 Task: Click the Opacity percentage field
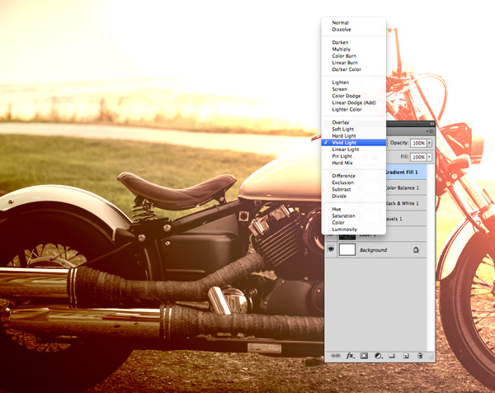[x=417, y=143]
